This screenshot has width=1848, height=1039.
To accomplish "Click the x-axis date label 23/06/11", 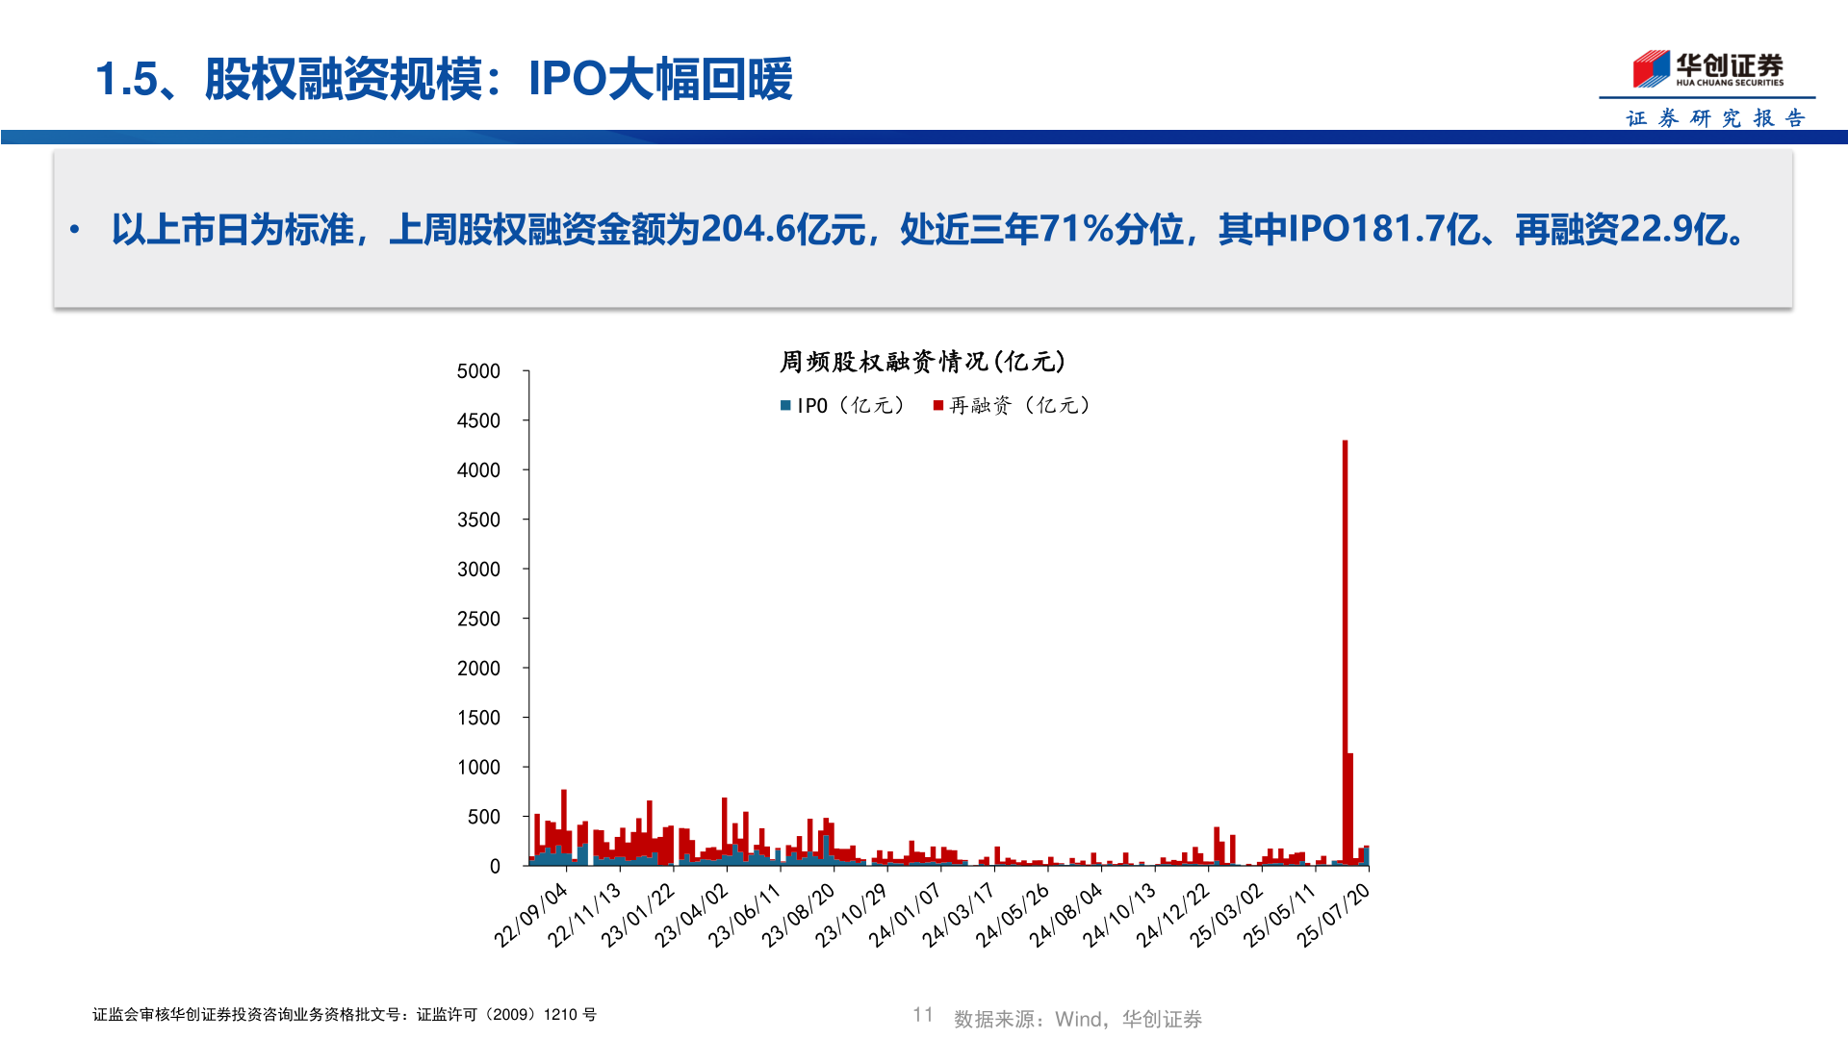I will coord(745,916).
